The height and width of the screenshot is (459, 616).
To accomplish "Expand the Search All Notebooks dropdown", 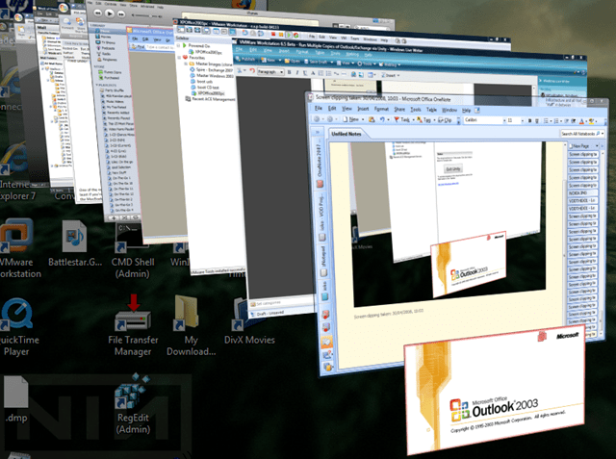I will [x=604, y=134].
